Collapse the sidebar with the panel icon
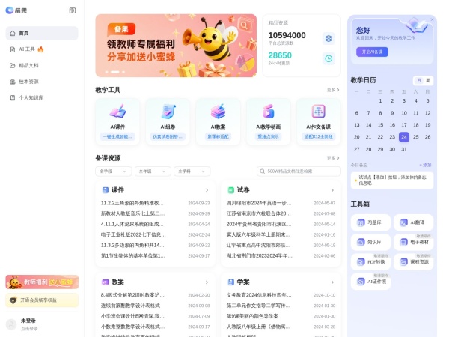This screenshot has width=449, height=337. point(73,10)
